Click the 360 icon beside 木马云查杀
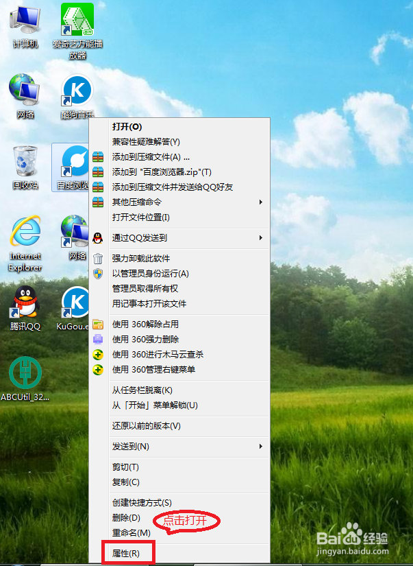This screenshot has width=413, height=566. click(98, 355)
